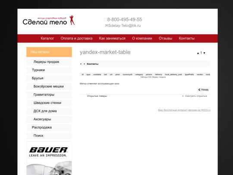Click the Назад back button
This screenshot has width=233, height=175.
[x=203, y=89]
